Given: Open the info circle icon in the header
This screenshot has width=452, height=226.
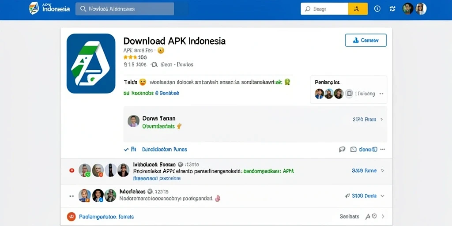Looking at the screenshot, I should (377, 9).
